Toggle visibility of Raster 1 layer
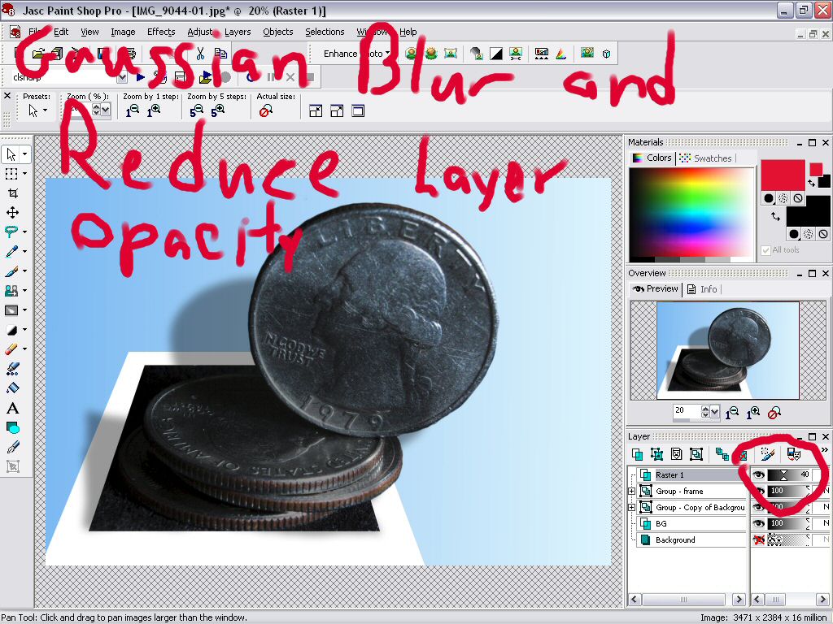The width and height of the screenshot is (833, 624). (759, 474)
